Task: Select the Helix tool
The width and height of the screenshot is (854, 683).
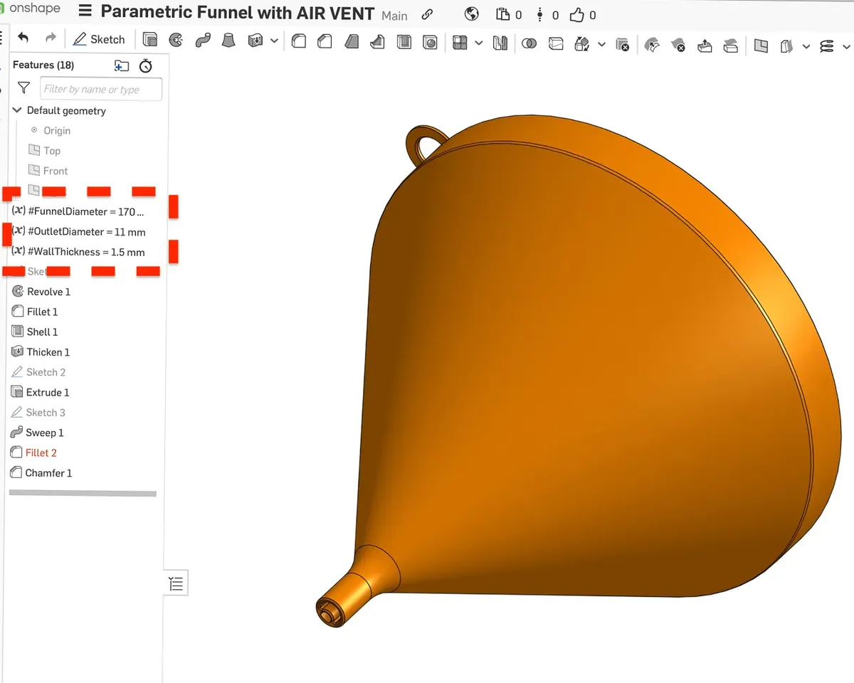Action: (826, 46)
